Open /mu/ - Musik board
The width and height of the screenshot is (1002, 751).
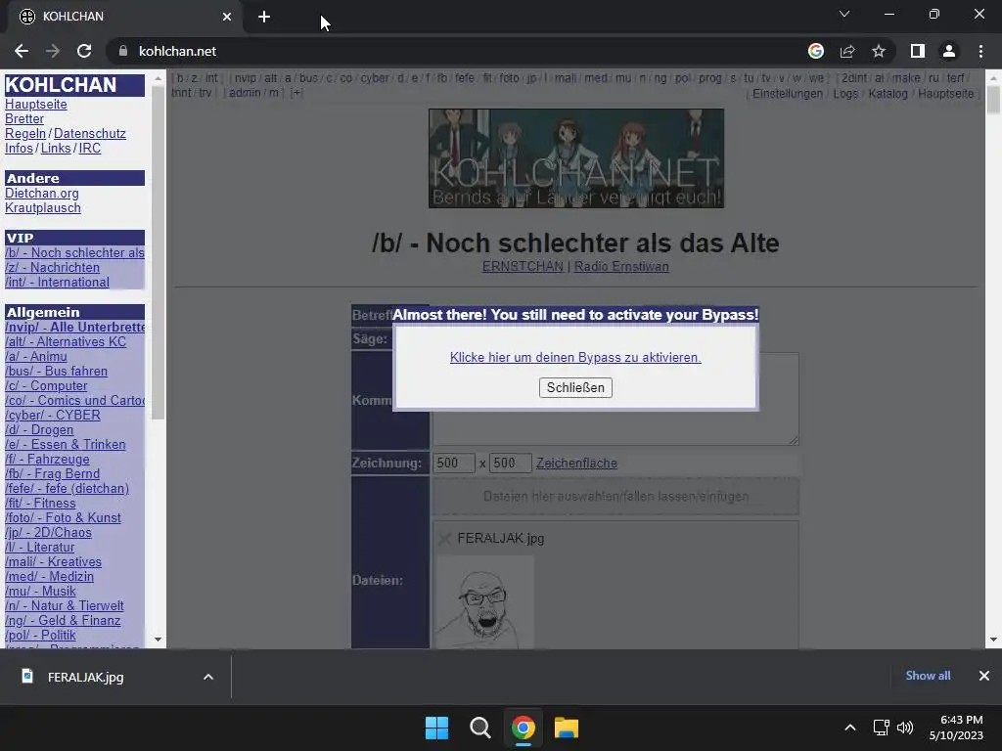[40, 592]
